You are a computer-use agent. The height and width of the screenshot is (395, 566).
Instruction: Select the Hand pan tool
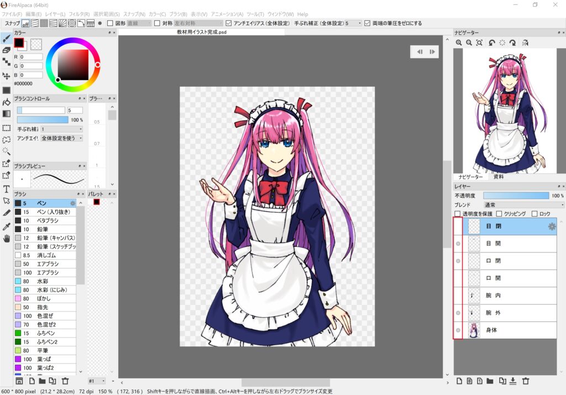point(7,239)
